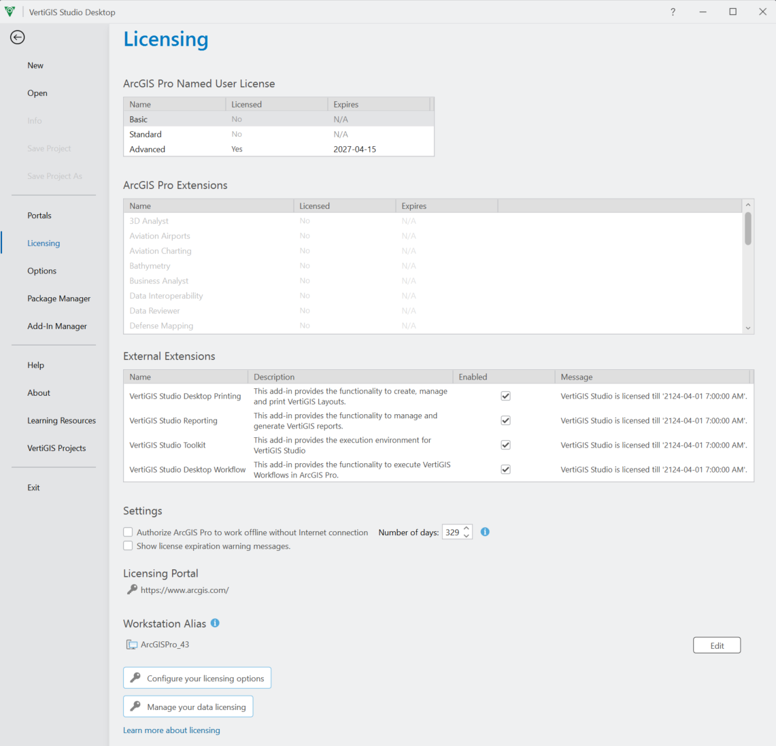Screen dimensions: 776x746
Task: Select the Advanced license row
Action: pyautogui.click(x=279, y=149)
